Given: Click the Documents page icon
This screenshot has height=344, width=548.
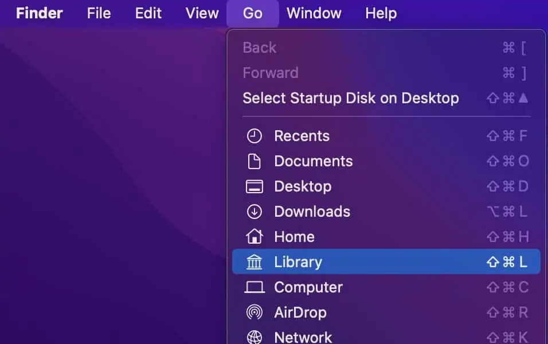Looking at the screenshot, I should [x=254, y=161].
